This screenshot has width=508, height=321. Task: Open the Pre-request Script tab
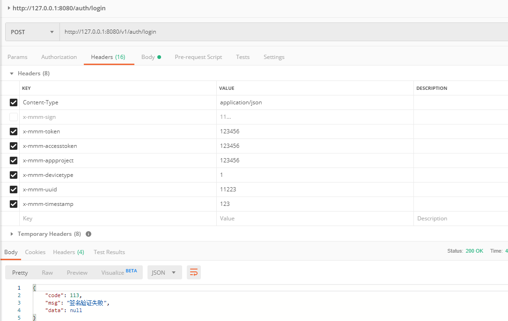click(198, 57)
